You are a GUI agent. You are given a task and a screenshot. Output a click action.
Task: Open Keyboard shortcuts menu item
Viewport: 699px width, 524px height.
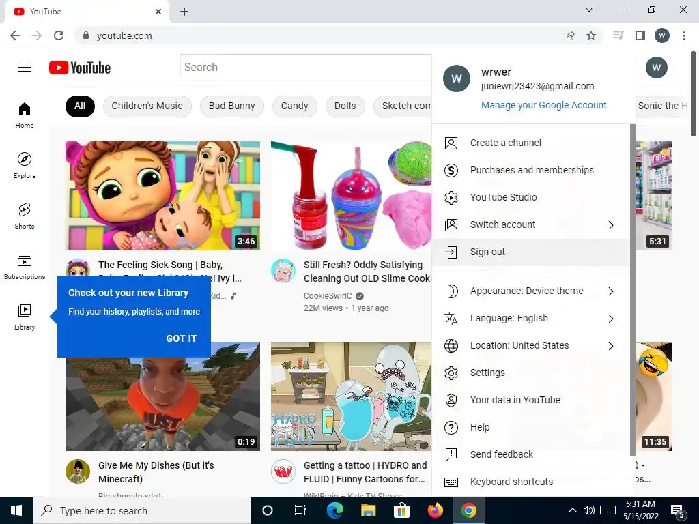(x=531, y=482)
